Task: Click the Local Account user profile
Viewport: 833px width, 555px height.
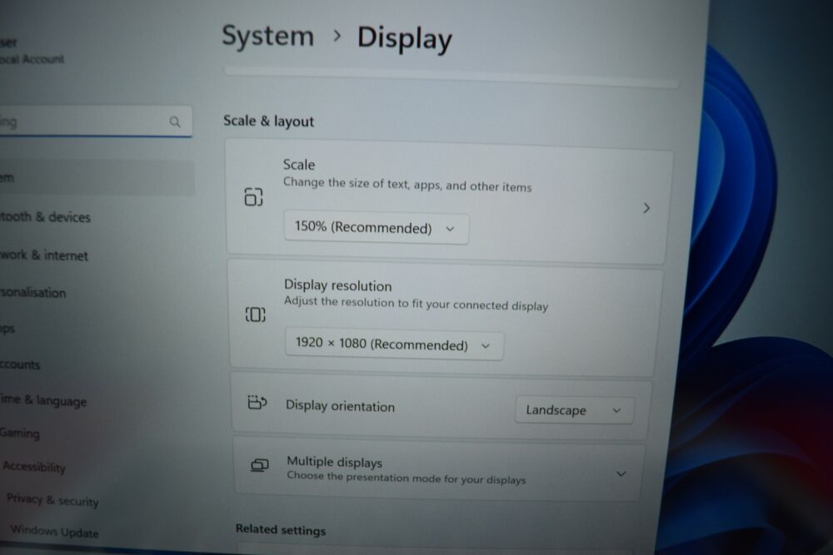Action: pyautogui.click(x=32, y=51)
